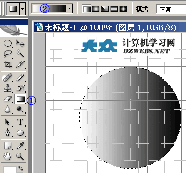
Task: Choose the Eraser tool
Action: coord(8,99)
